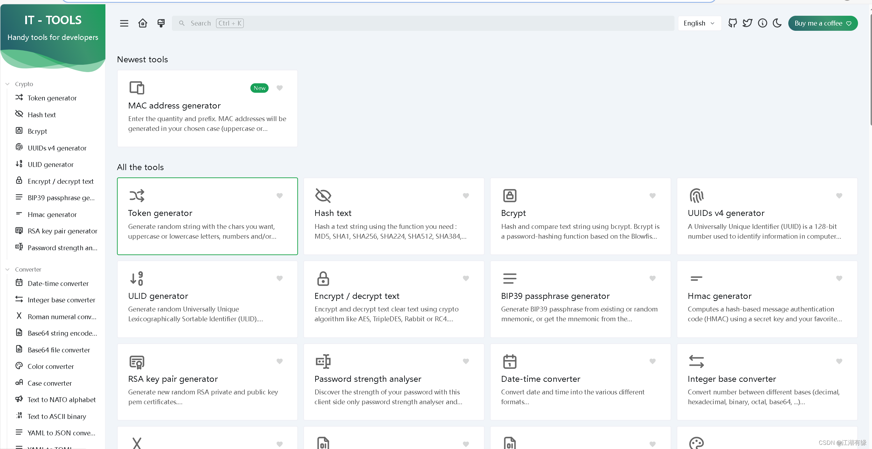Open BIP39 passphrase generator card title
The image size is (872, 449).
click(x=555, y=296)
